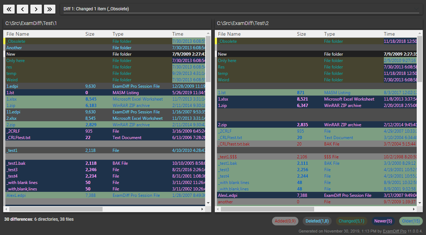Click left pane Size column header

tap(90, 34)
